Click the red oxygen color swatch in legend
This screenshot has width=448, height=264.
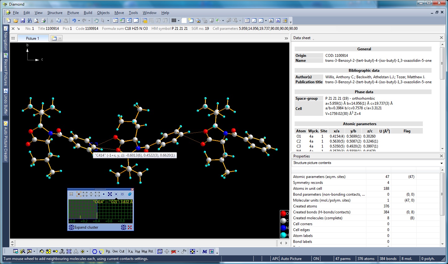coord(283,213)
